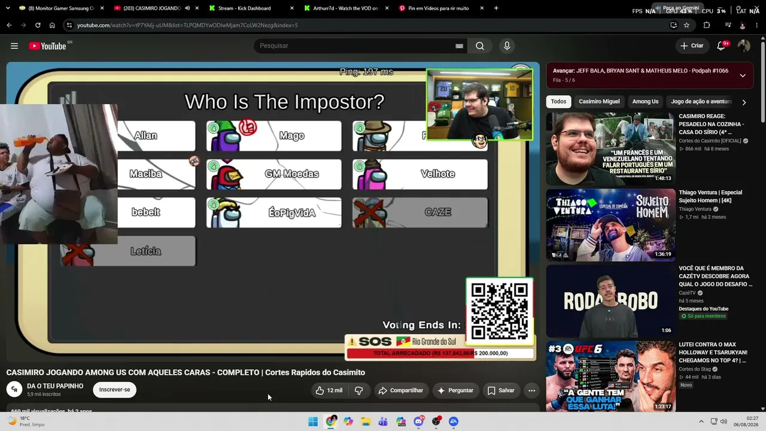Go to the YouTube home logo
The width and height of the screenshot is (766, 431).
(47, 46)
